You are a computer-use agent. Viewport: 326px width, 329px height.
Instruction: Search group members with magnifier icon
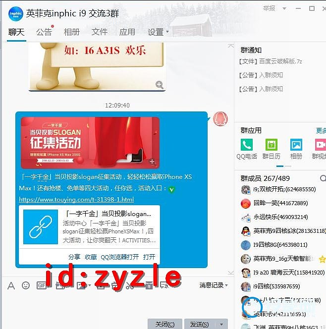pyautogui.click(x=323, y=178)
